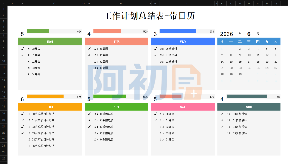288x164 pixels.
Task: Click SUN task count 4
Action: 222,100
